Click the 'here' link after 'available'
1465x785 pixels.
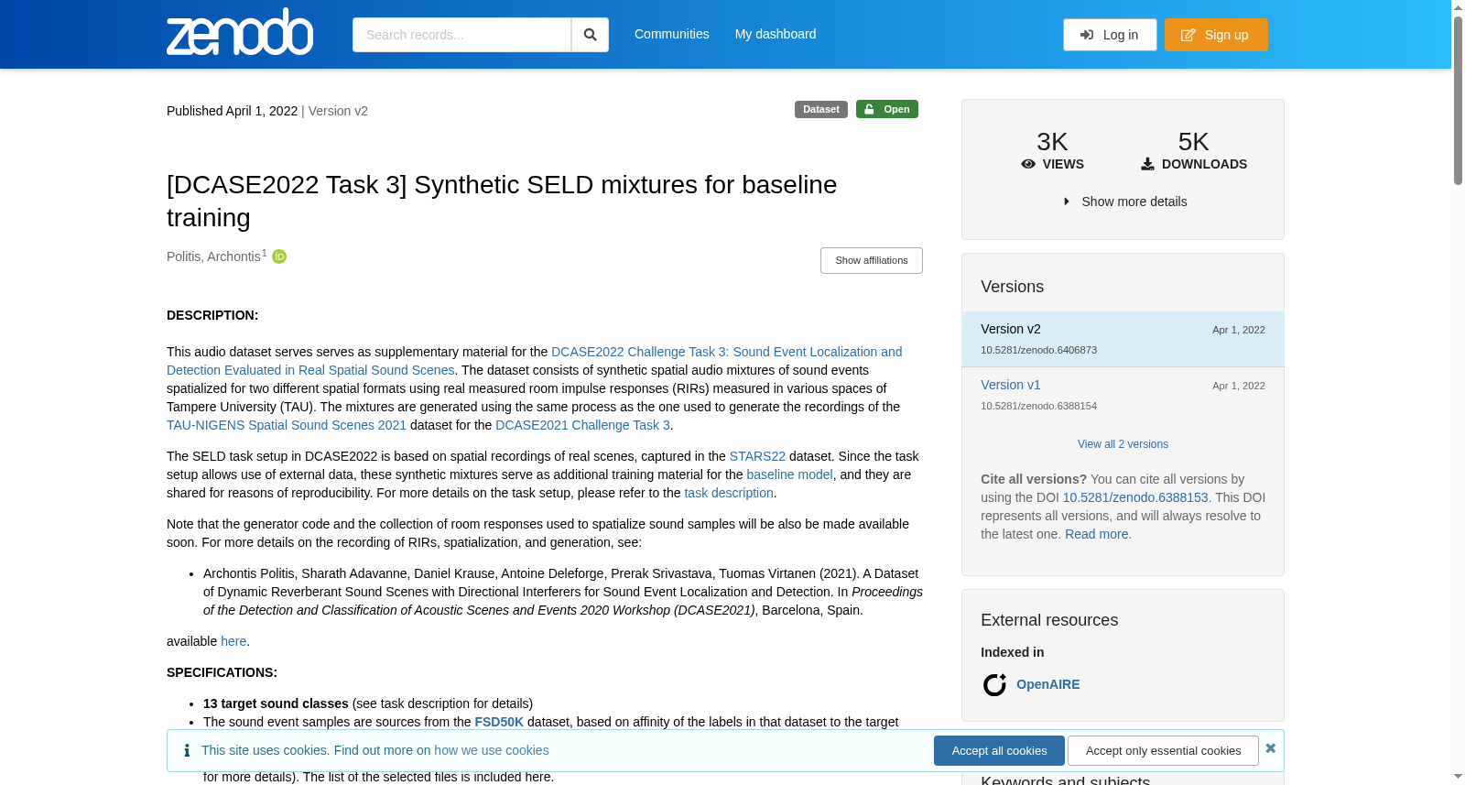[x=233, y=641]
